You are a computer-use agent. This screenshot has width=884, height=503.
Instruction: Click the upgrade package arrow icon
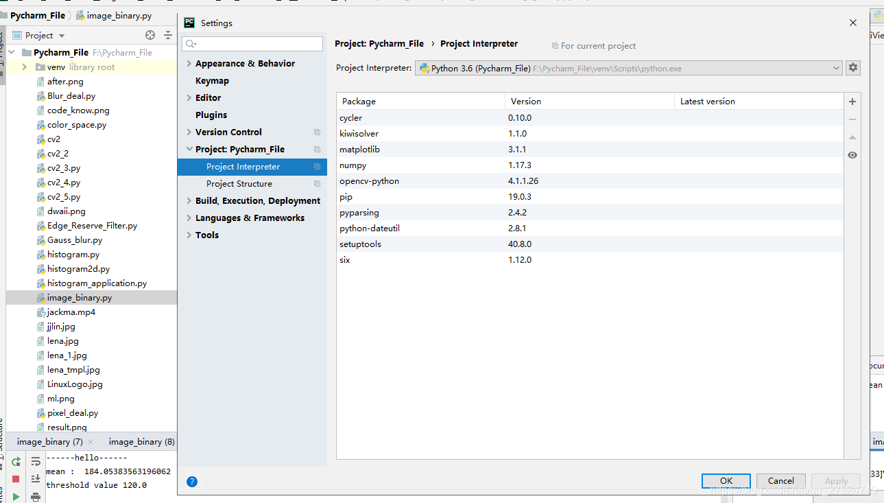pos(852,137)
